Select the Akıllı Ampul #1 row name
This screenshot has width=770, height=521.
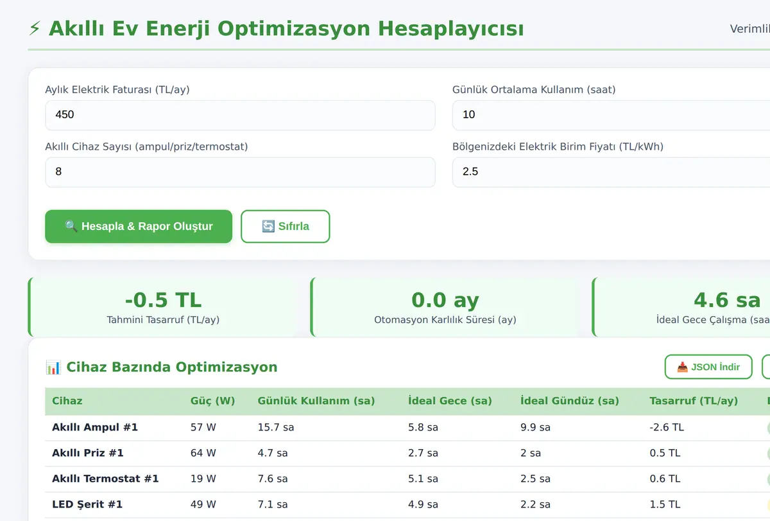pyautogui.click(x=95, y=427)
